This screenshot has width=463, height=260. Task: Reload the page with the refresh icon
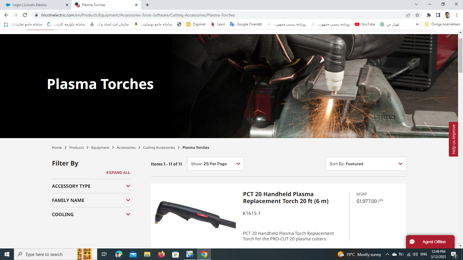25,15
